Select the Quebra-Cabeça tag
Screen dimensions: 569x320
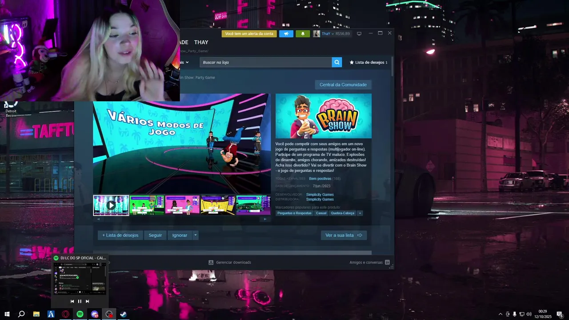[343, 213]
